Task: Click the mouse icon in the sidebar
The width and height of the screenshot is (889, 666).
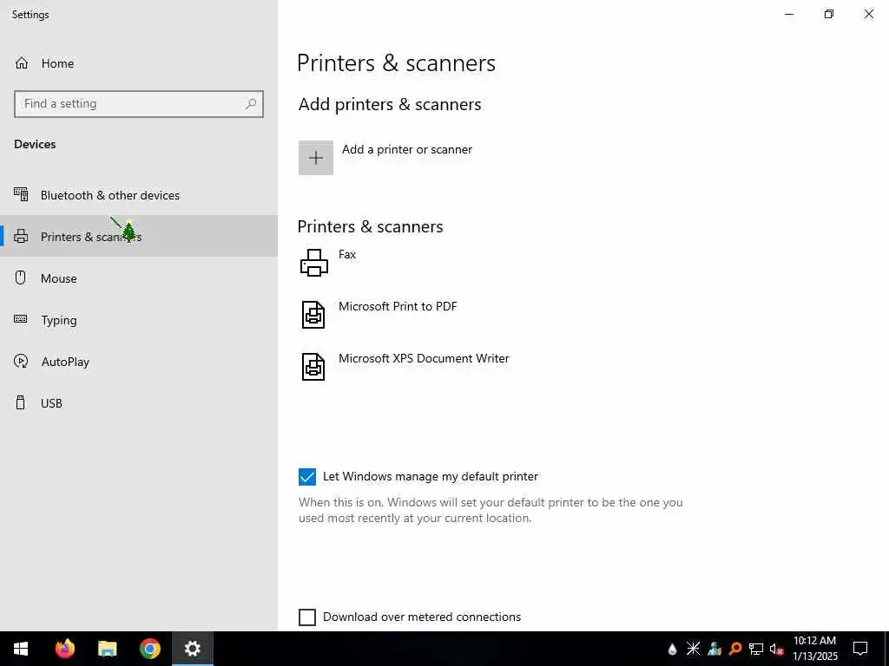Action: pos(21,277)
